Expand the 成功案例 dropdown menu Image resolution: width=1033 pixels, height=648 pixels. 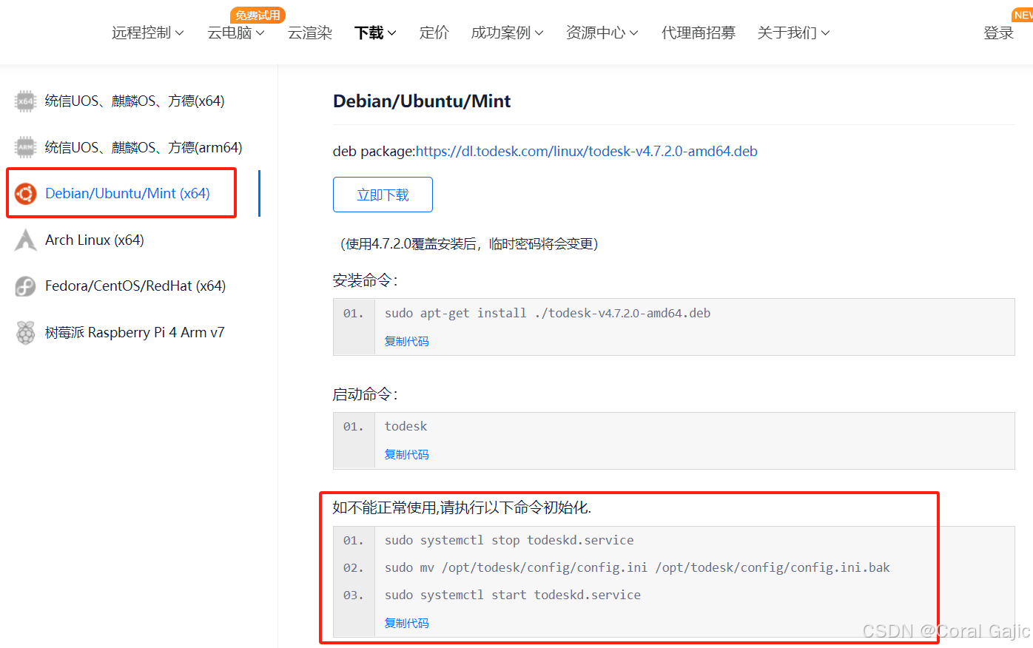[508, 33]
